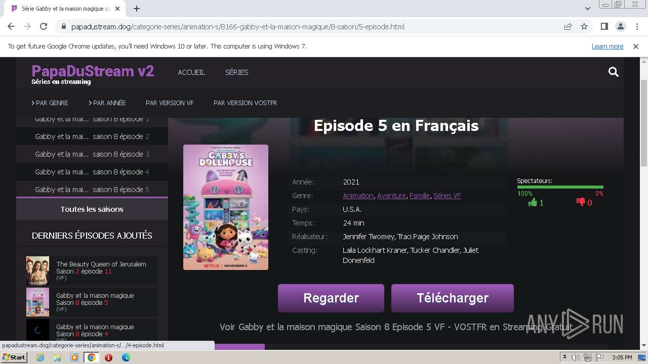Click the thumbs down vote icon
648x364 pixels.
[x=581, y=202]
